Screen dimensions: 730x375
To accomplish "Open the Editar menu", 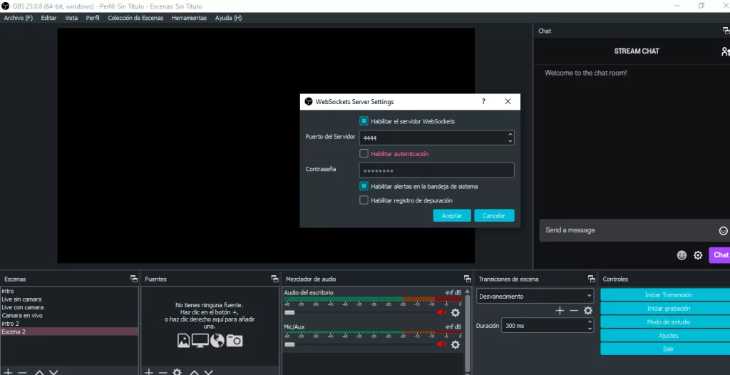I will tap(48, 18).
